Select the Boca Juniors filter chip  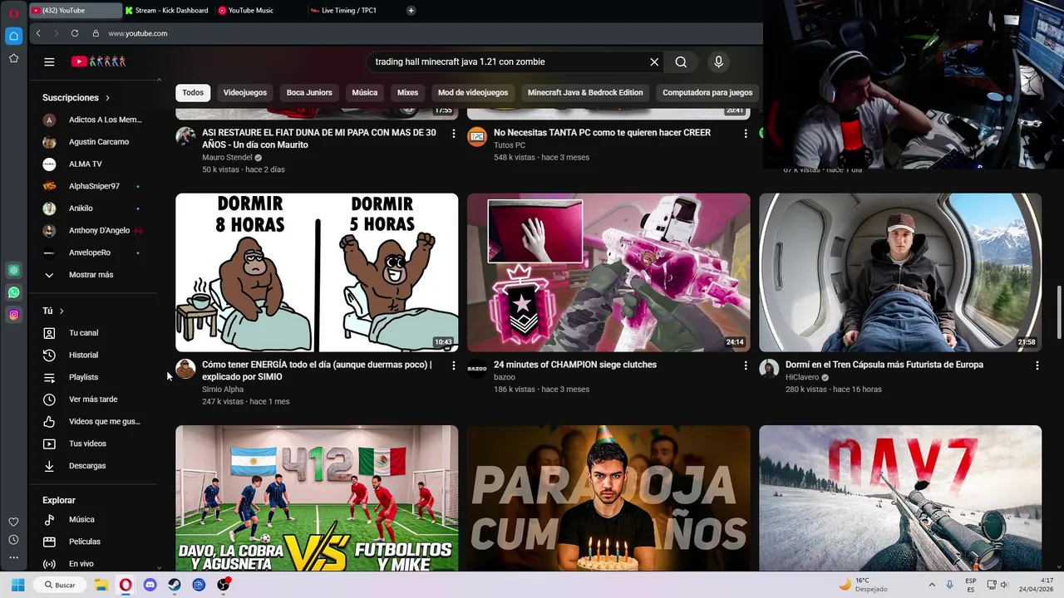(x=309, y=93)
